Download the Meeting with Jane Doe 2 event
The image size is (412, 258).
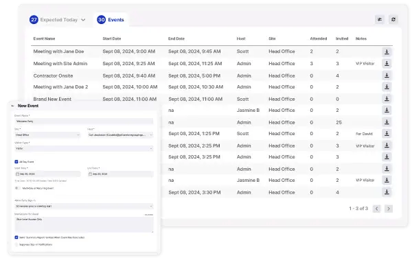[x=387, y=87]
